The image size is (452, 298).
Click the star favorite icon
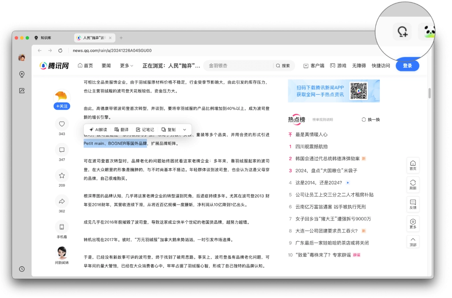(x=62, y=175)
